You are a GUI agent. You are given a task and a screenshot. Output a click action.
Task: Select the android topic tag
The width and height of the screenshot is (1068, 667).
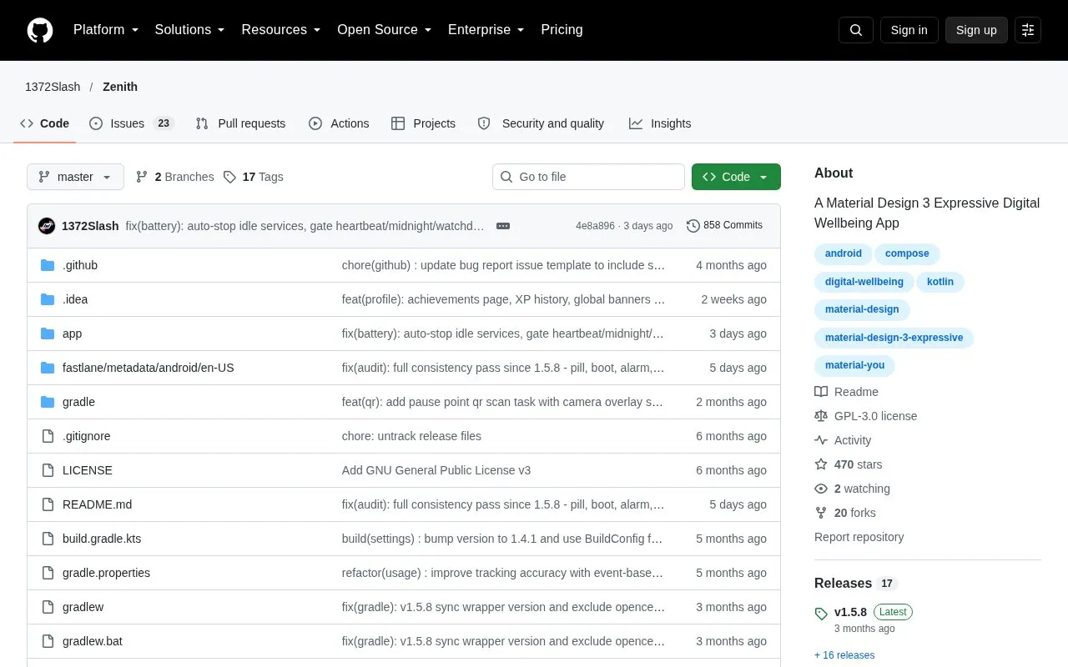click(844, 253)
